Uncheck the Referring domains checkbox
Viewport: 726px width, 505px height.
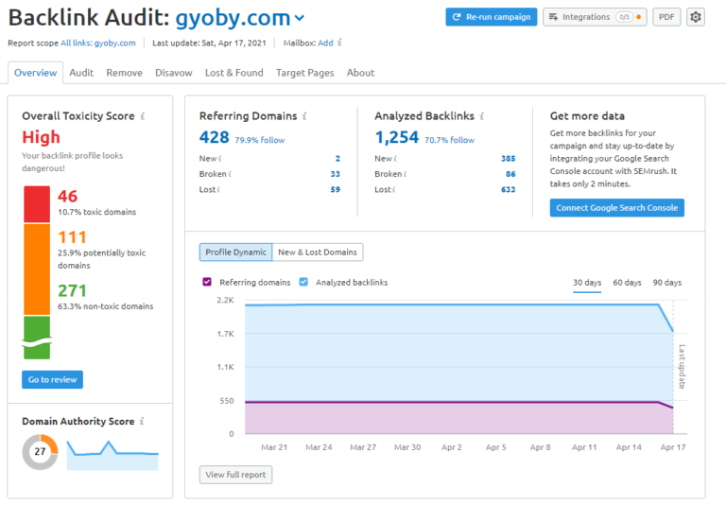click(x=207, y=282)
